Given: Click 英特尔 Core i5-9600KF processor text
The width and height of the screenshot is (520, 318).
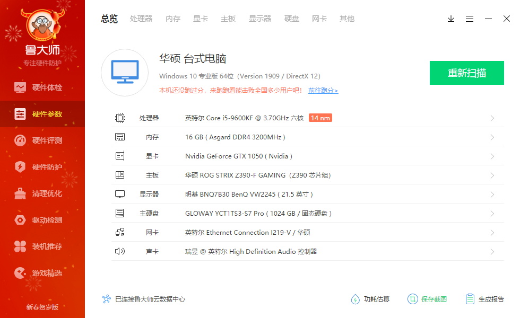Looking at the screenshot, I should (245, 118).
